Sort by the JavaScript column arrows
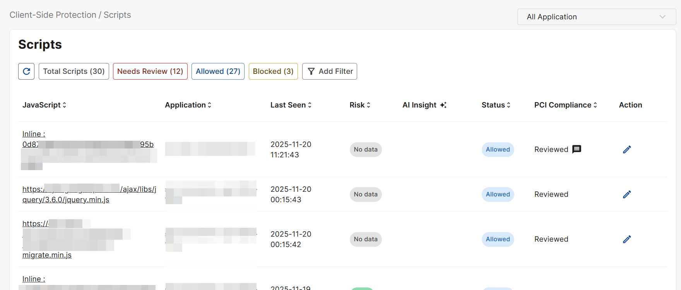 [64, 105]
